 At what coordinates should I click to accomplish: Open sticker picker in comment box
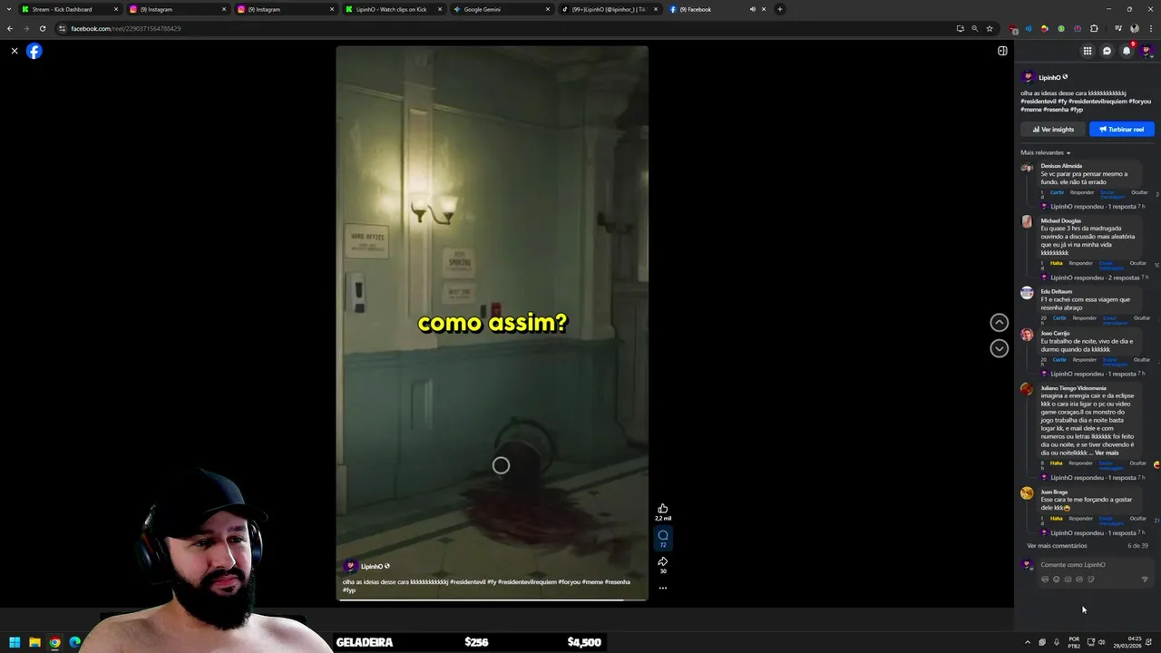pos(1091,579)
